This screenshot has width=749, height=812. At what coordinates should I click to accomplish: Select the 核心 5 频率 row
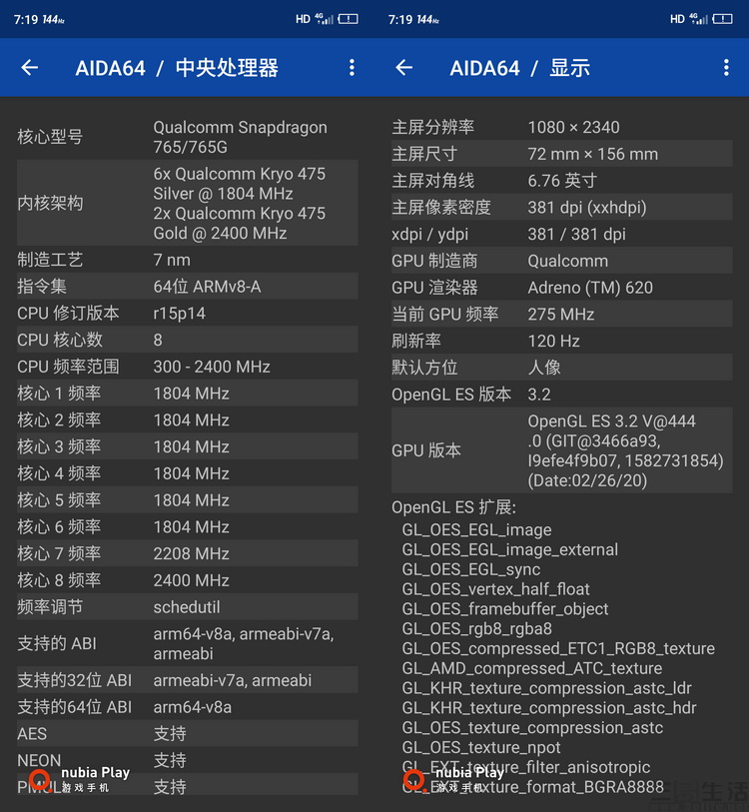pyautogui.click(x=188, y=500)
